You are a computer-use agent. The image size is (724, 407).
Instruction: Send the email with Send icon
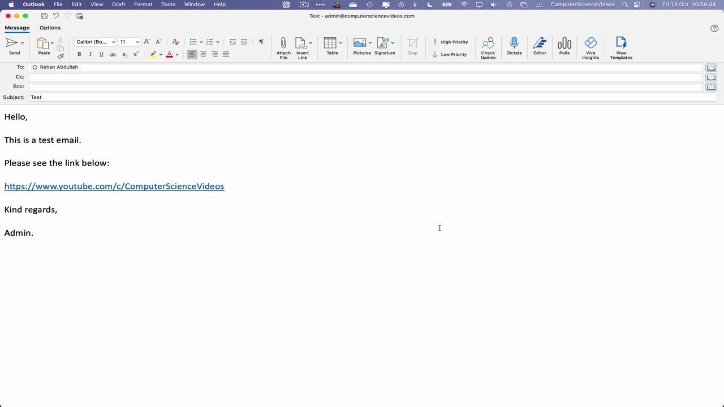pos(12,43)
